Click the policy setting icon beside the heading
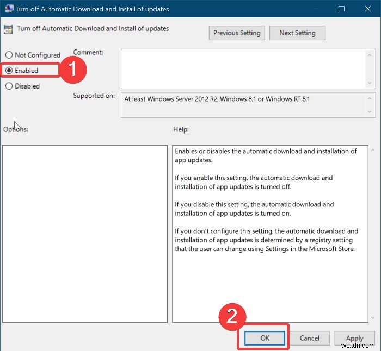 click(8, 29)
